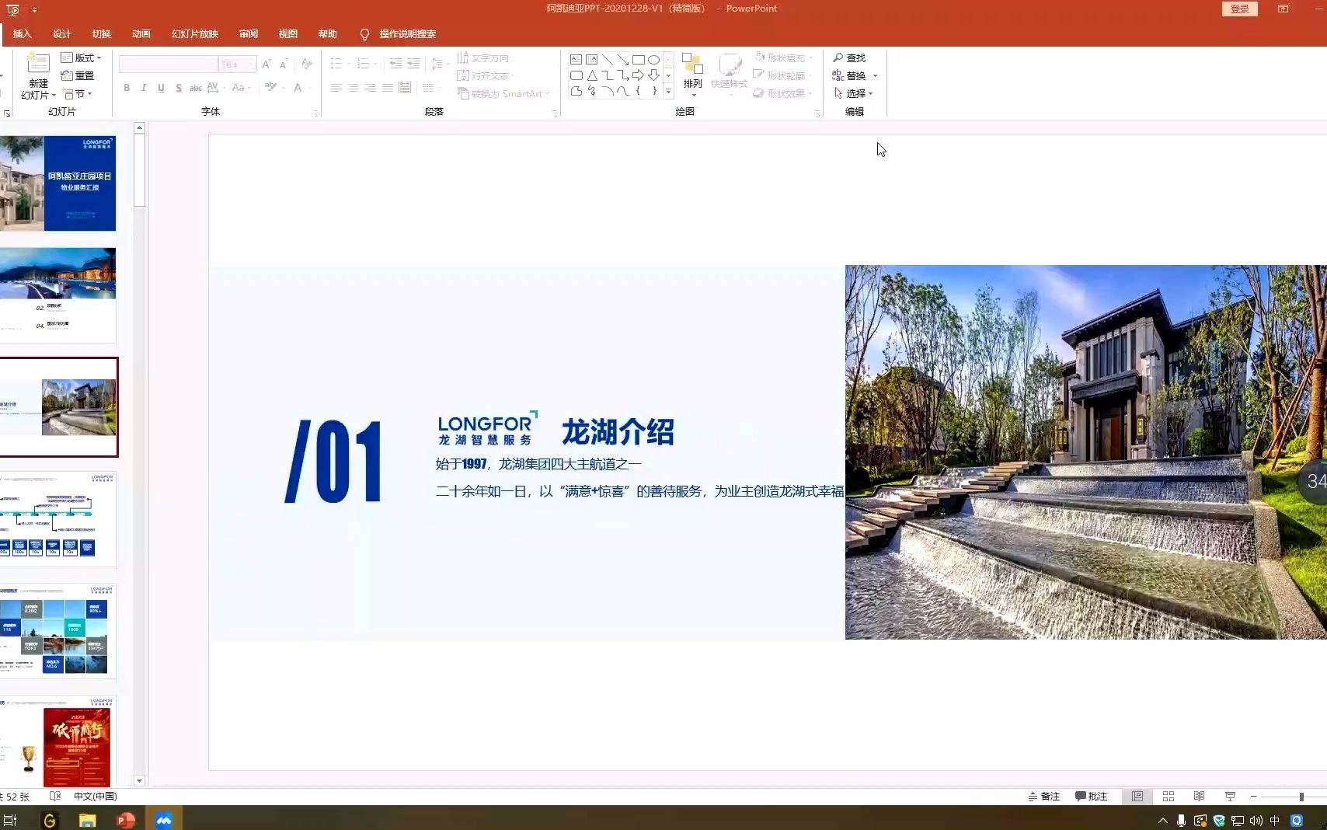Screen dimensions: 1327x830
Task: Select the oval shape
Action: (x=653, y=59)
